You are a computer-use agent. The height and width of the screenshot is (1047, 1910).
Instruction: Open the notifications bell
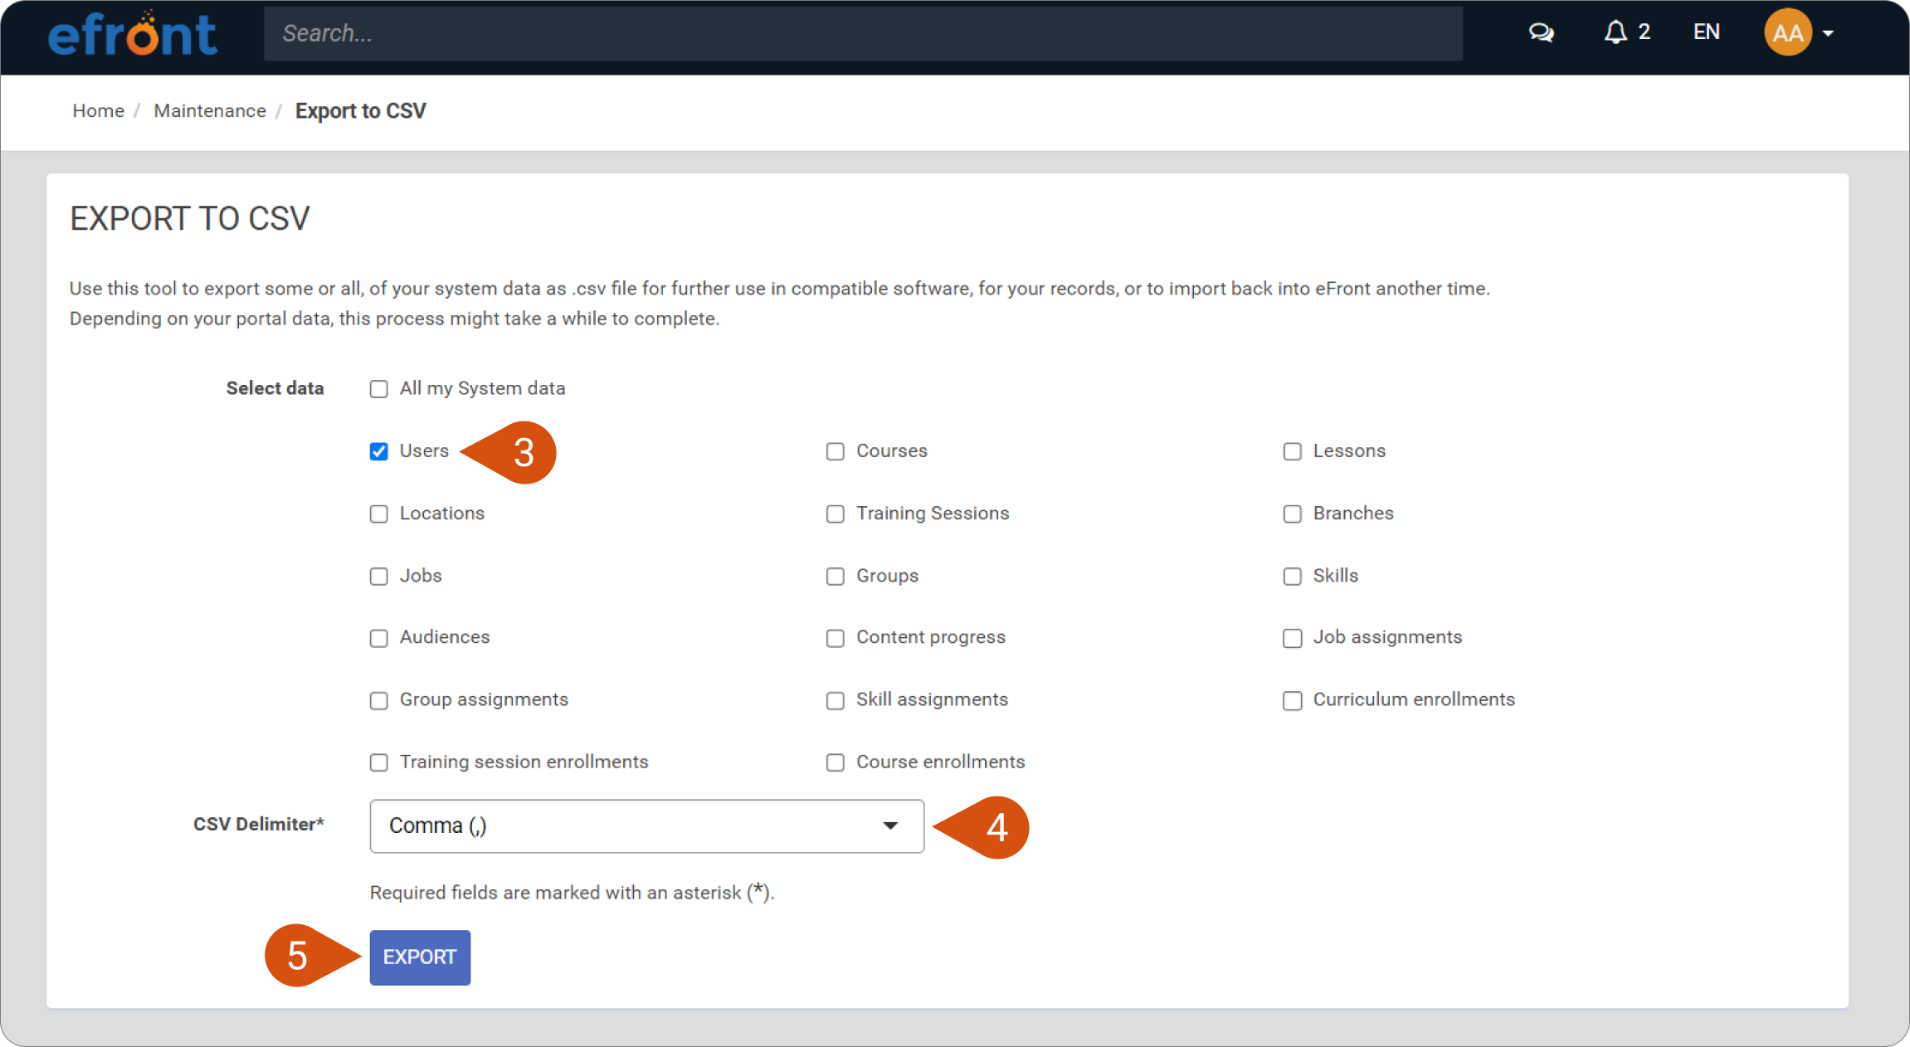tap(1615, 32)
